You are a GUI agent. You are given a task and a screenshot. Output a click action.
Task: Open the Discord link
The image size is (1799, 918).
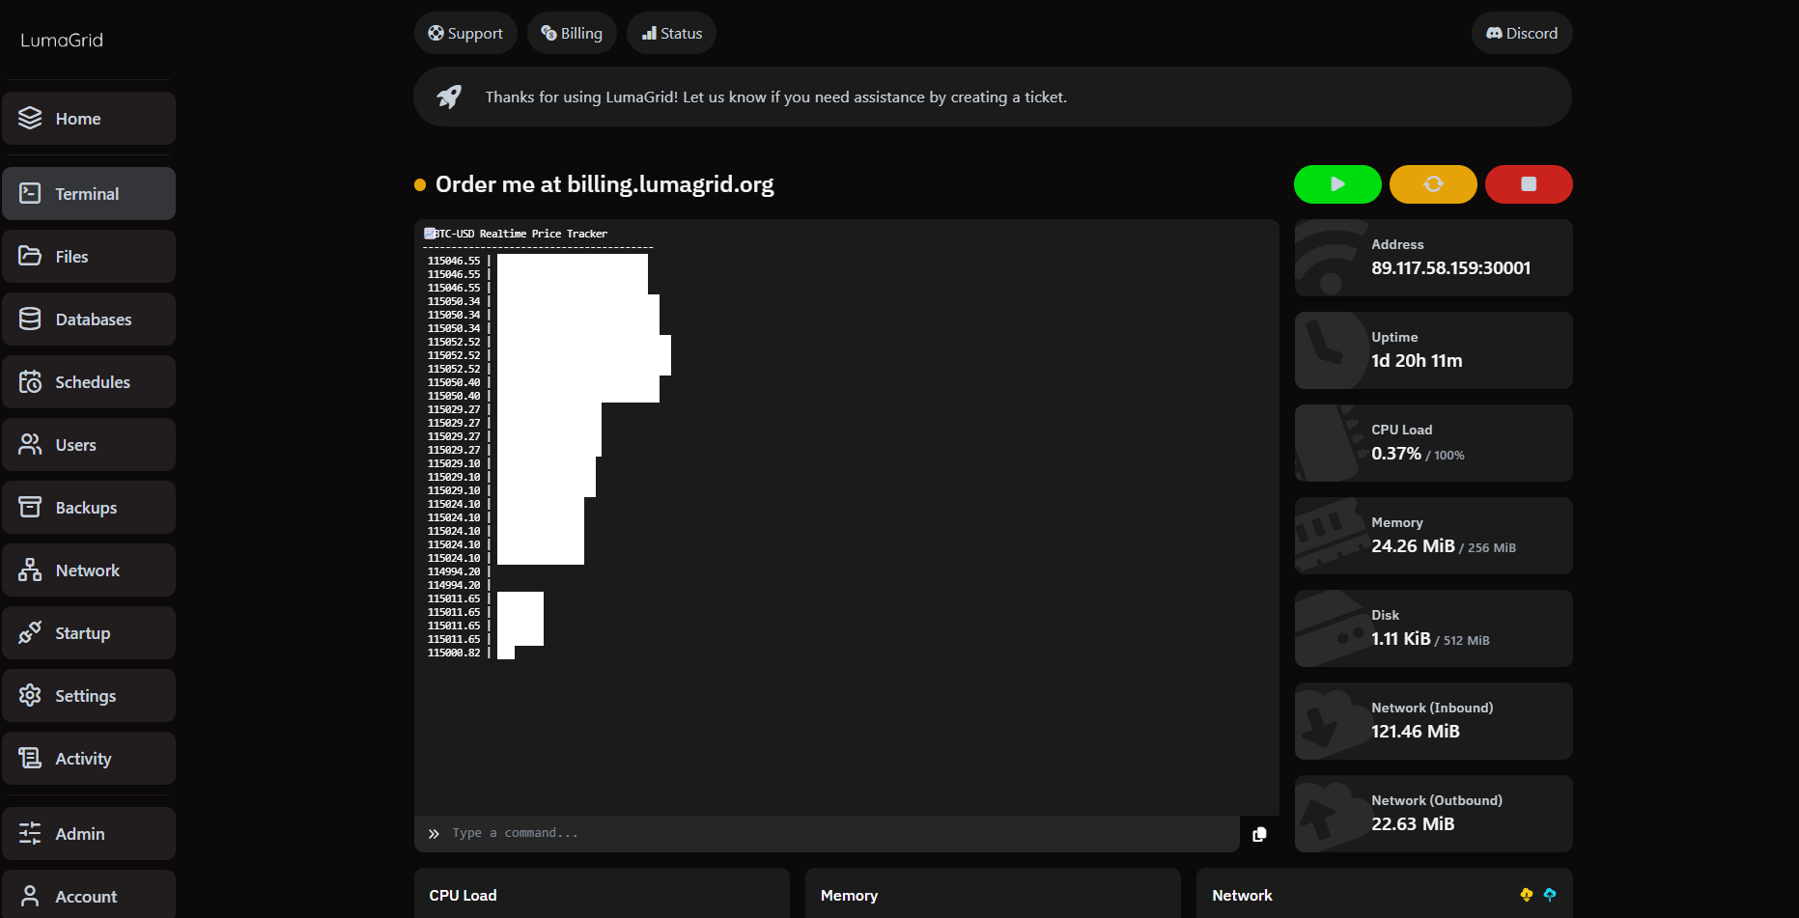(x=1522, y=33)
